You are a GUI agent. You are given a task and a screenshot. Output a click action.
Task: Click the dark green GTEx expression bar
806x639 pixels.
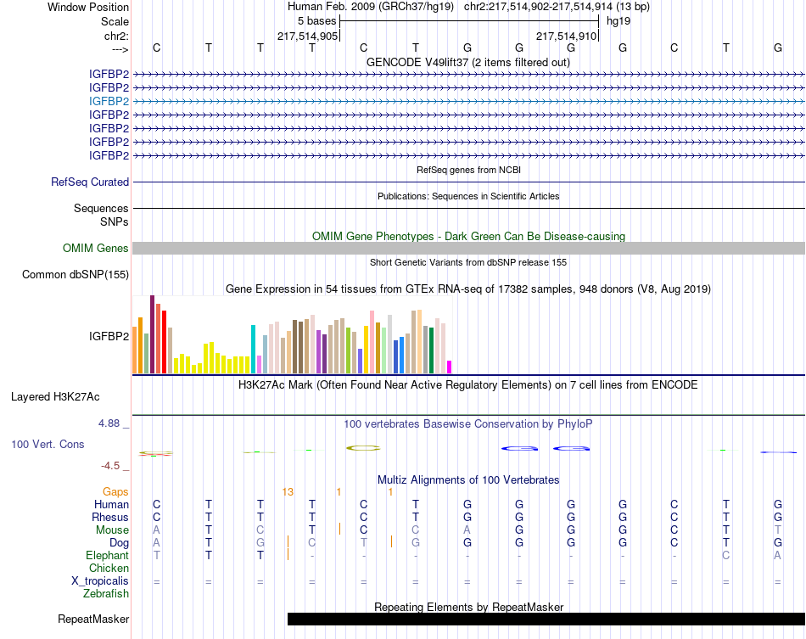[431, 350]
